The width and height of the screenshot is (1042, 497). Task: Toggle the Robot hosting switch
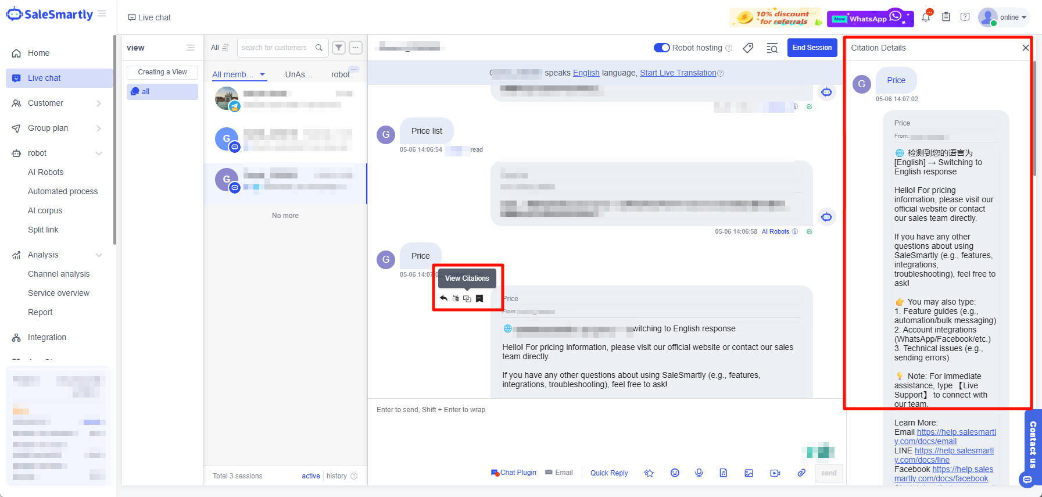tap(662, 48)
